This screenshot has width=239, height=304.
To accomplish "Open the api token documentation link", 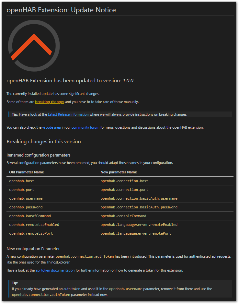I will 55,270.
